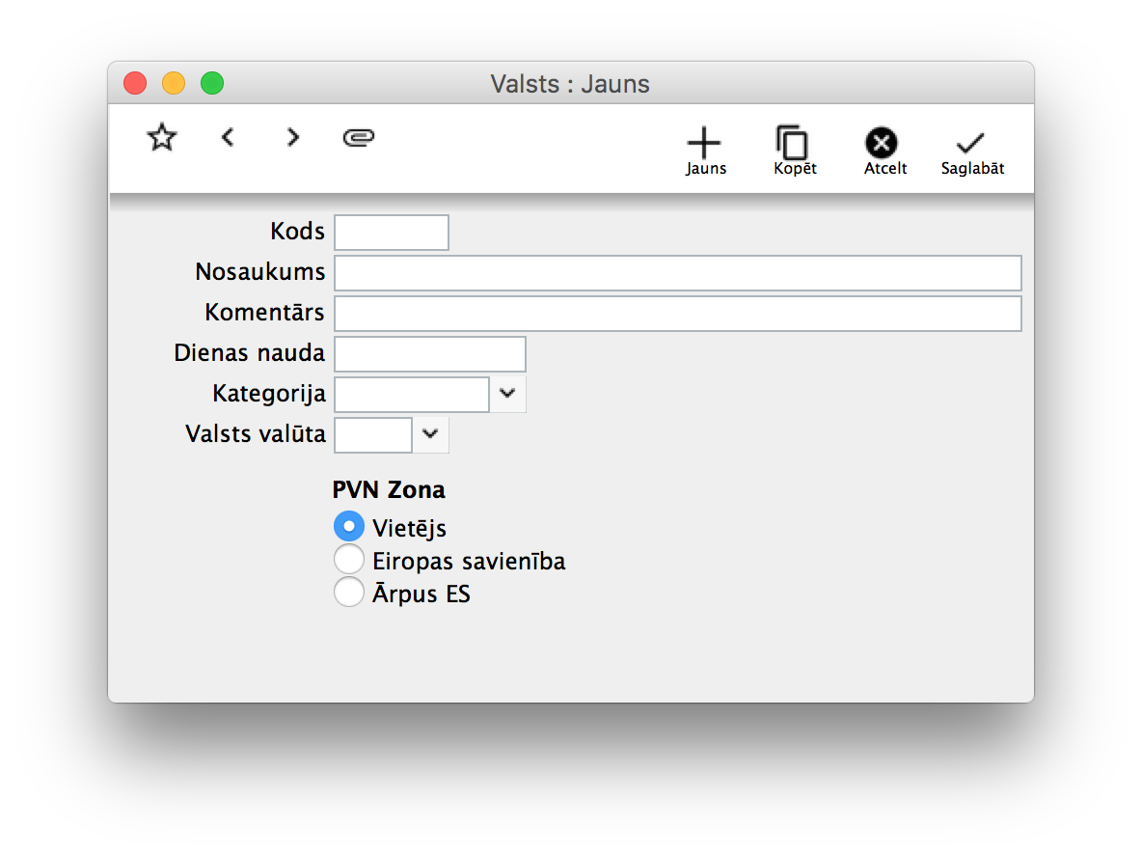
Task: Click into the Kods field
Action: pyautogui.click(x=392, y=233)
